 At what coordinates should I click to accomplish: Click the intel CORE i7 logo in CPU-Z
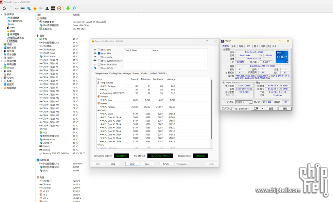[282, 57]
